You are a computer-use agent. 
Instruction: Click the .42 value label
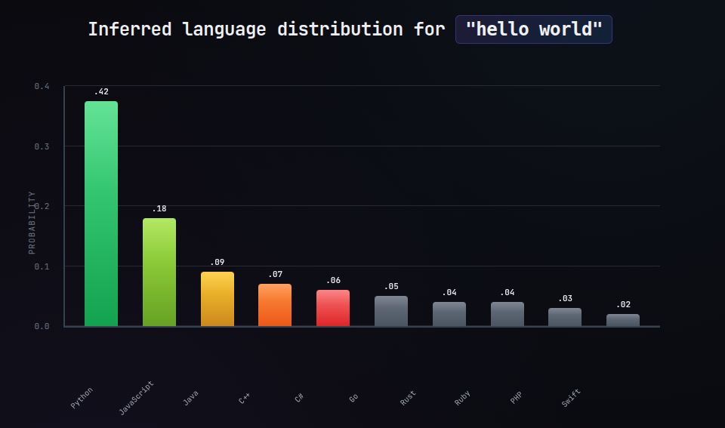click(101, 92)
